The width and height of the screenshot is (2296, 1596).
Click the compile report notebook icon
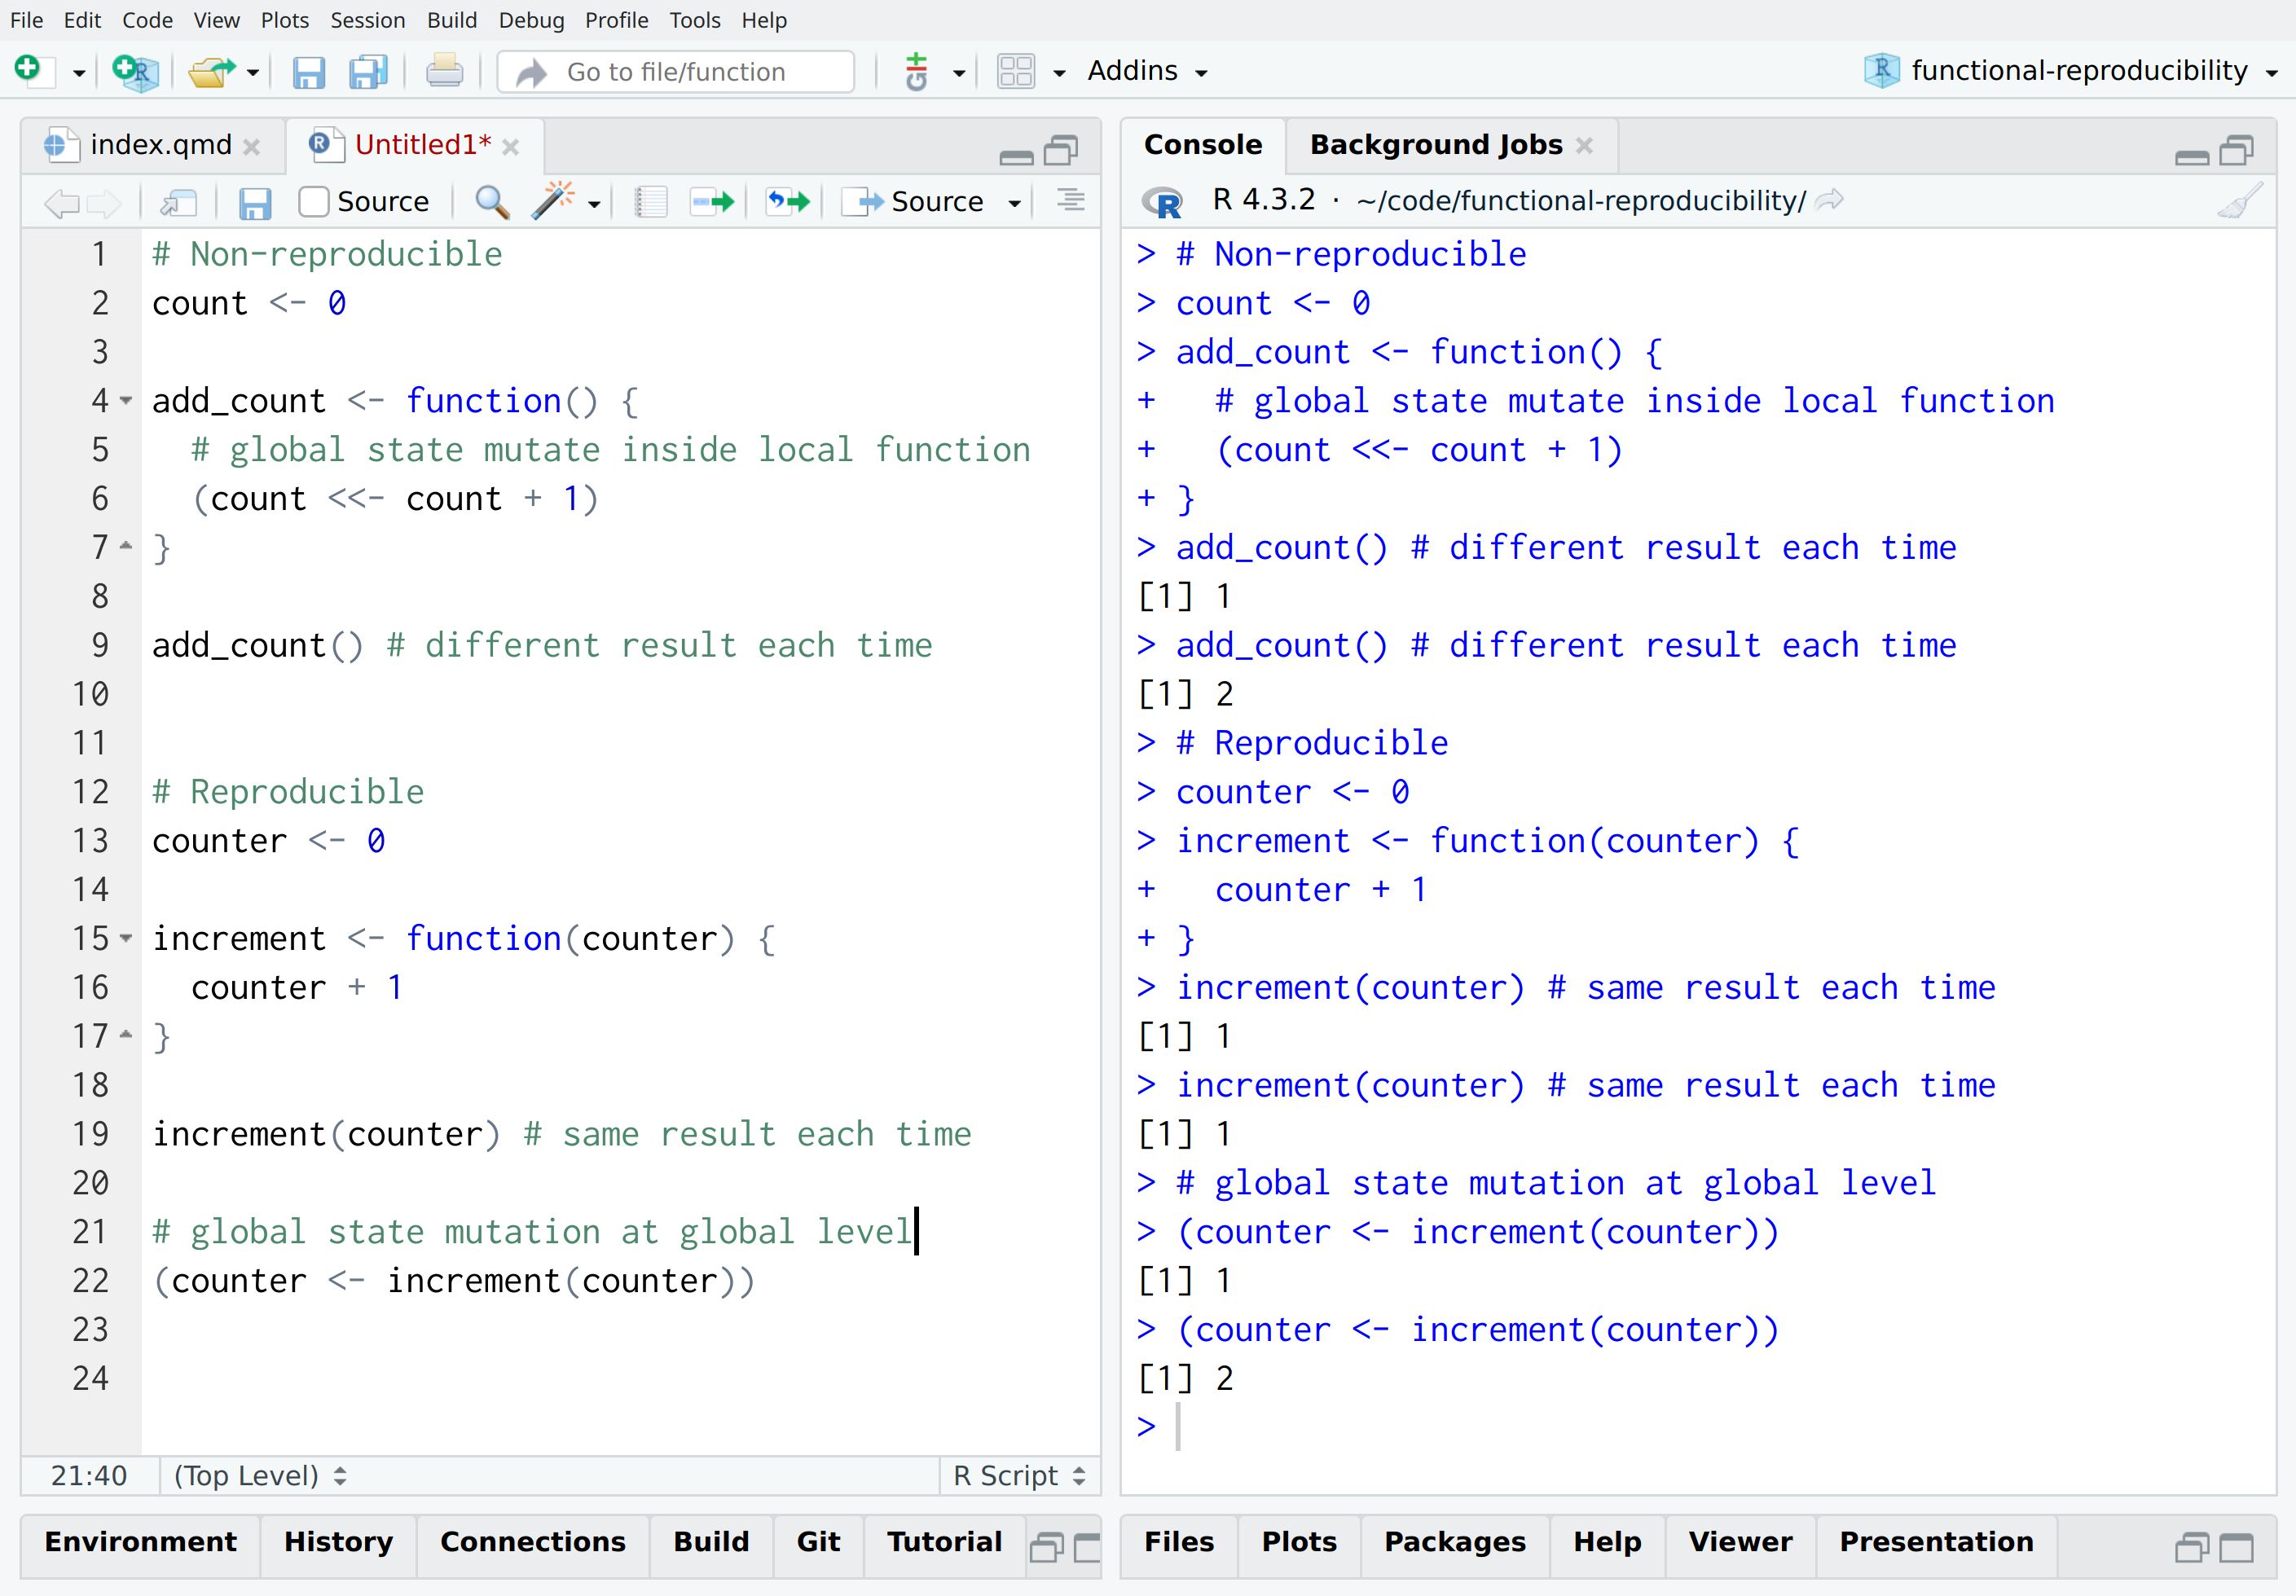651,202
